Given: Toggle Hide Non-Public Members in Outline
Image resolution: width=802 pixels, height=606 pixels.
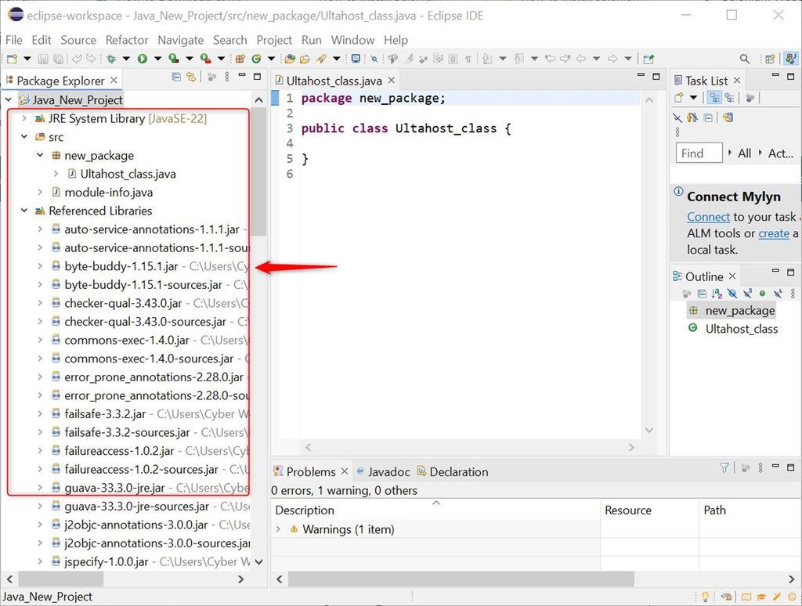Looking at the screenshot, I should (x=763, y=294).
